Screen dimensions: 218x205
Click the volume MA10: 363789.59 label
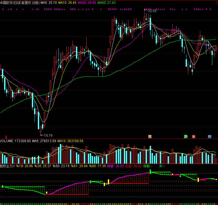70,141
